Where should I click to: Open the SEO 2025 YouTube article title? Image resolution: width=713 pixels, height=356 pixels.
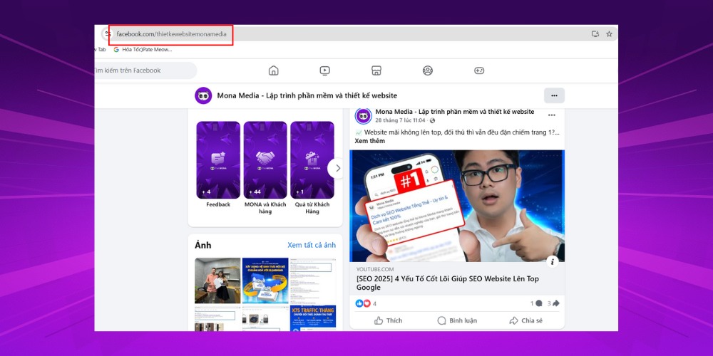[448, 283]
